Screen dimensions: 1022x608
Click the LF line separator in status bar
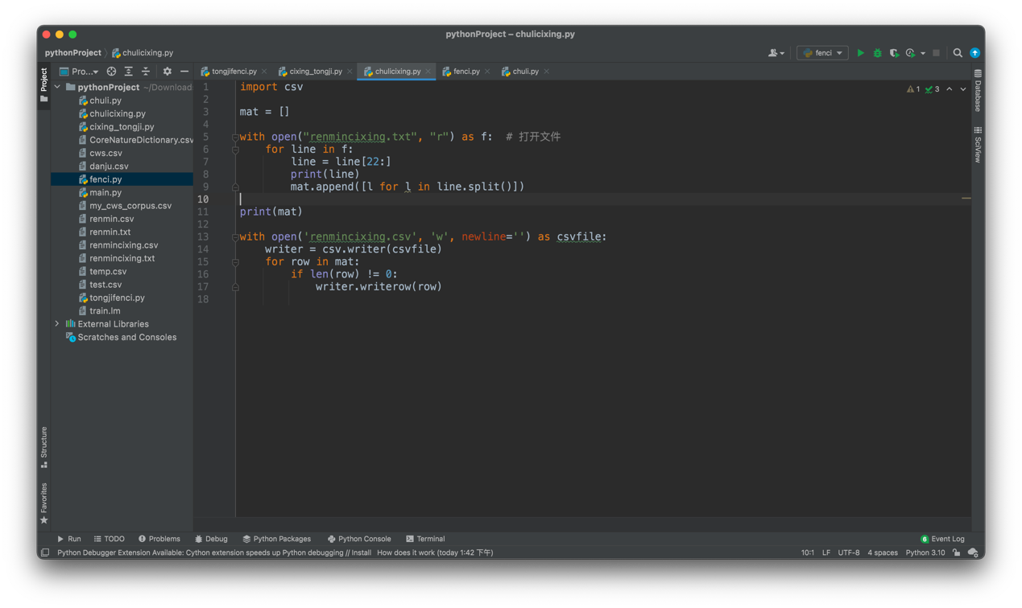tap(826, 553)
